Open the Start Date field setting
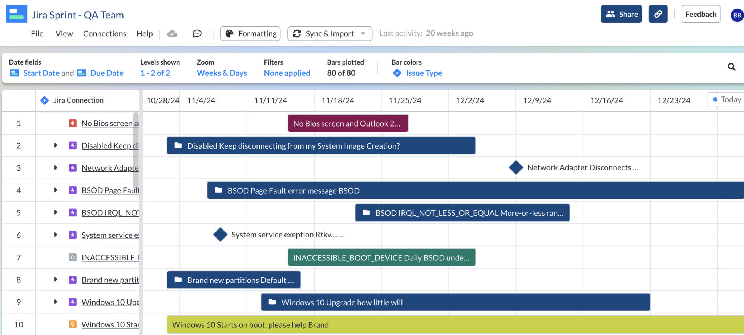This screenshot has width=744, height=335. coord(42,73)
